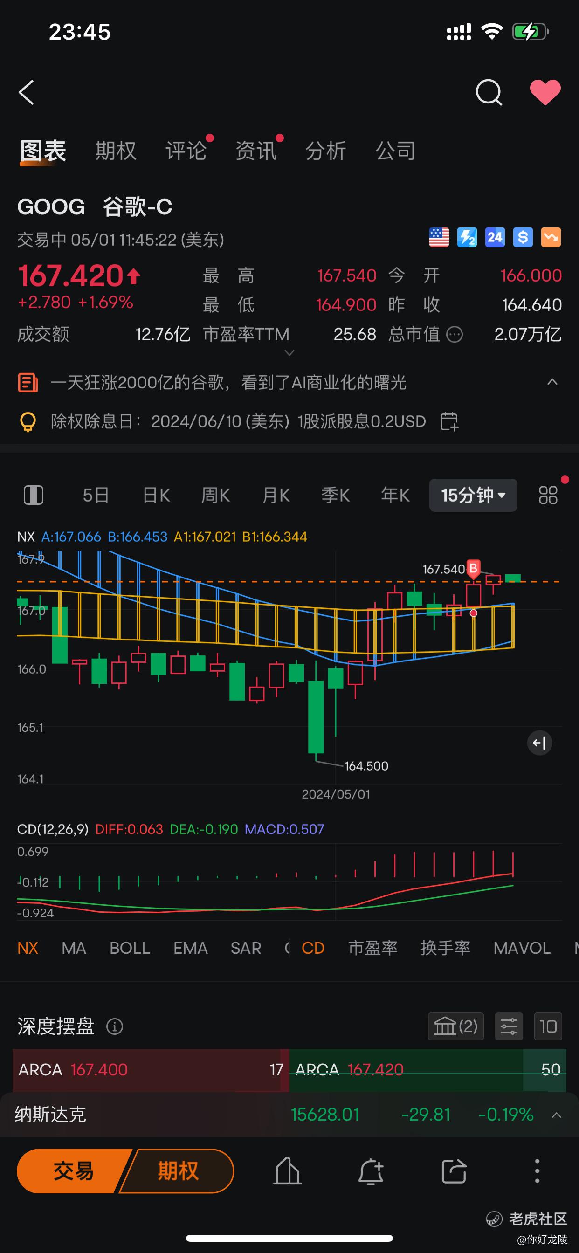Select the 年K chart period
Screen dimensions: 579x1253
tap(396, 495)
